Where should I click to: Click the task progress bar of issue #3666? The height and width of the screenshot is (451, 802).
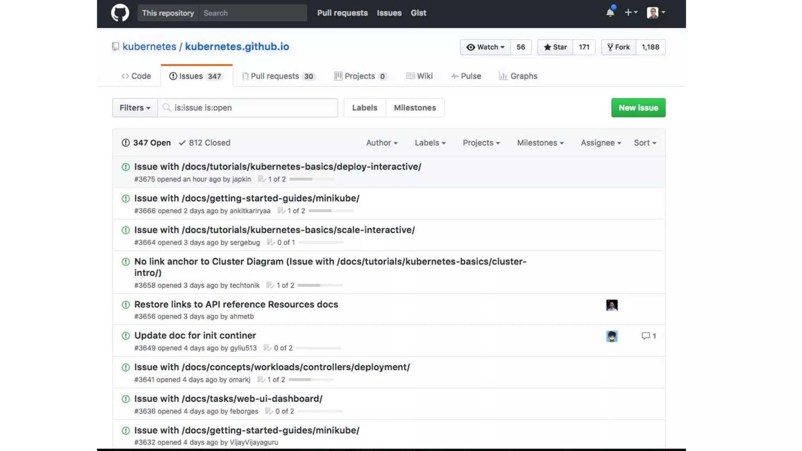[x=331, y=211]
